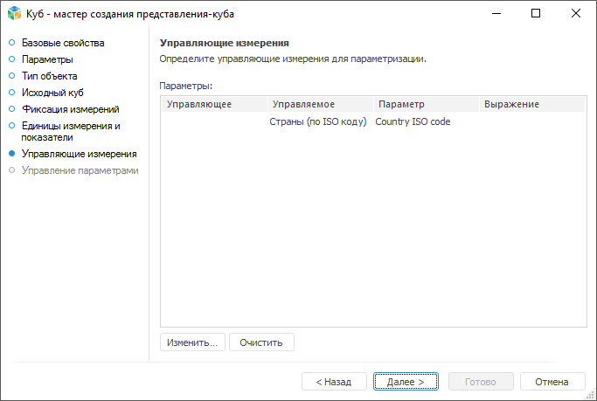
Task: Proceed with the Далее button
Action: point(406,382)
